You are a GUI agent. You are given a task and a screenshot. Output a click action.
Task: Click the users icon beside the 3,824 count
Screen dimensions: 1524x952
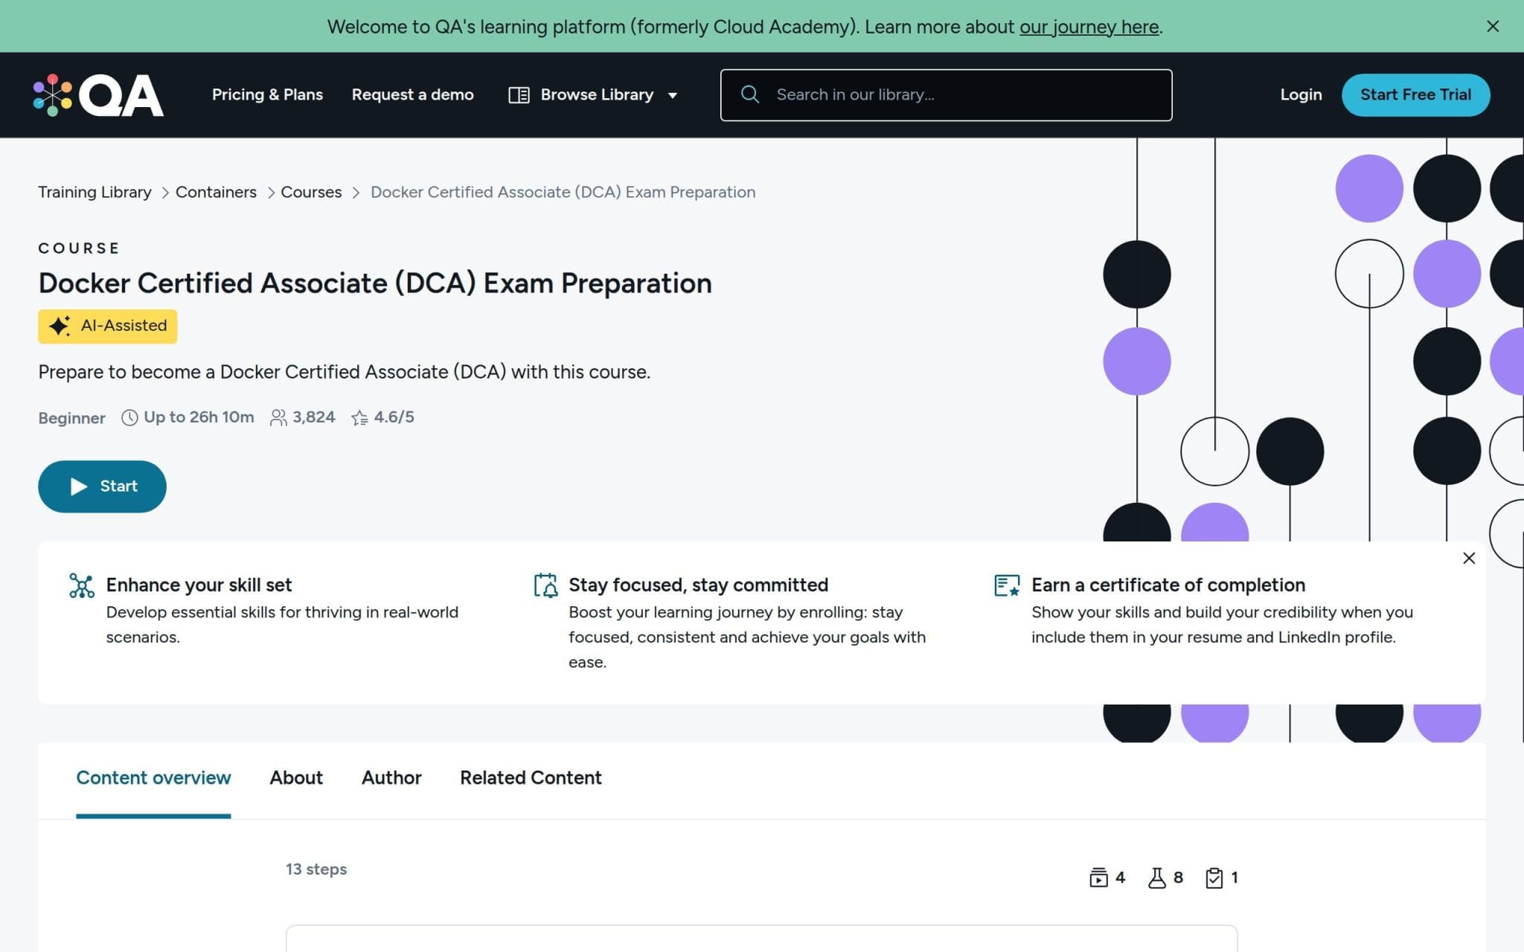click(x=278, y=417)
